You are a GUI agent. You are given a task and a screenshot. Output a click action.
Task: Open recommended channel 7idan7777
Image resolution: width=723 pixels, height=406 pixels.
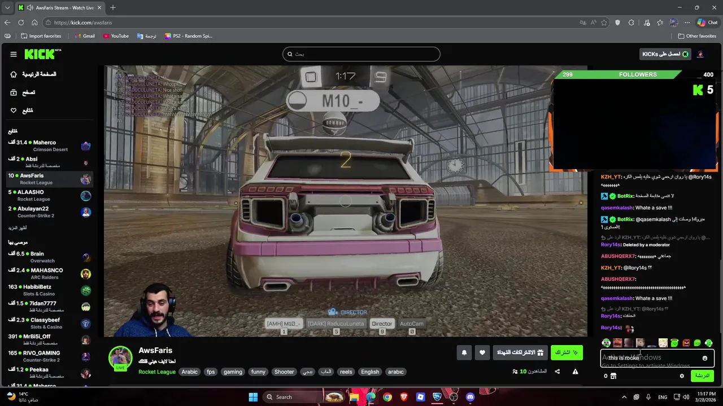click(50, 307)
